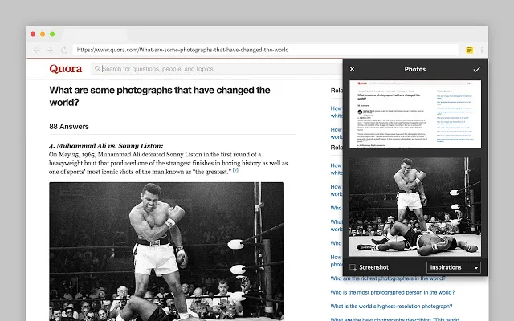Reload the page with the refresh icon

pyautogui.click(x=64, y=50)
